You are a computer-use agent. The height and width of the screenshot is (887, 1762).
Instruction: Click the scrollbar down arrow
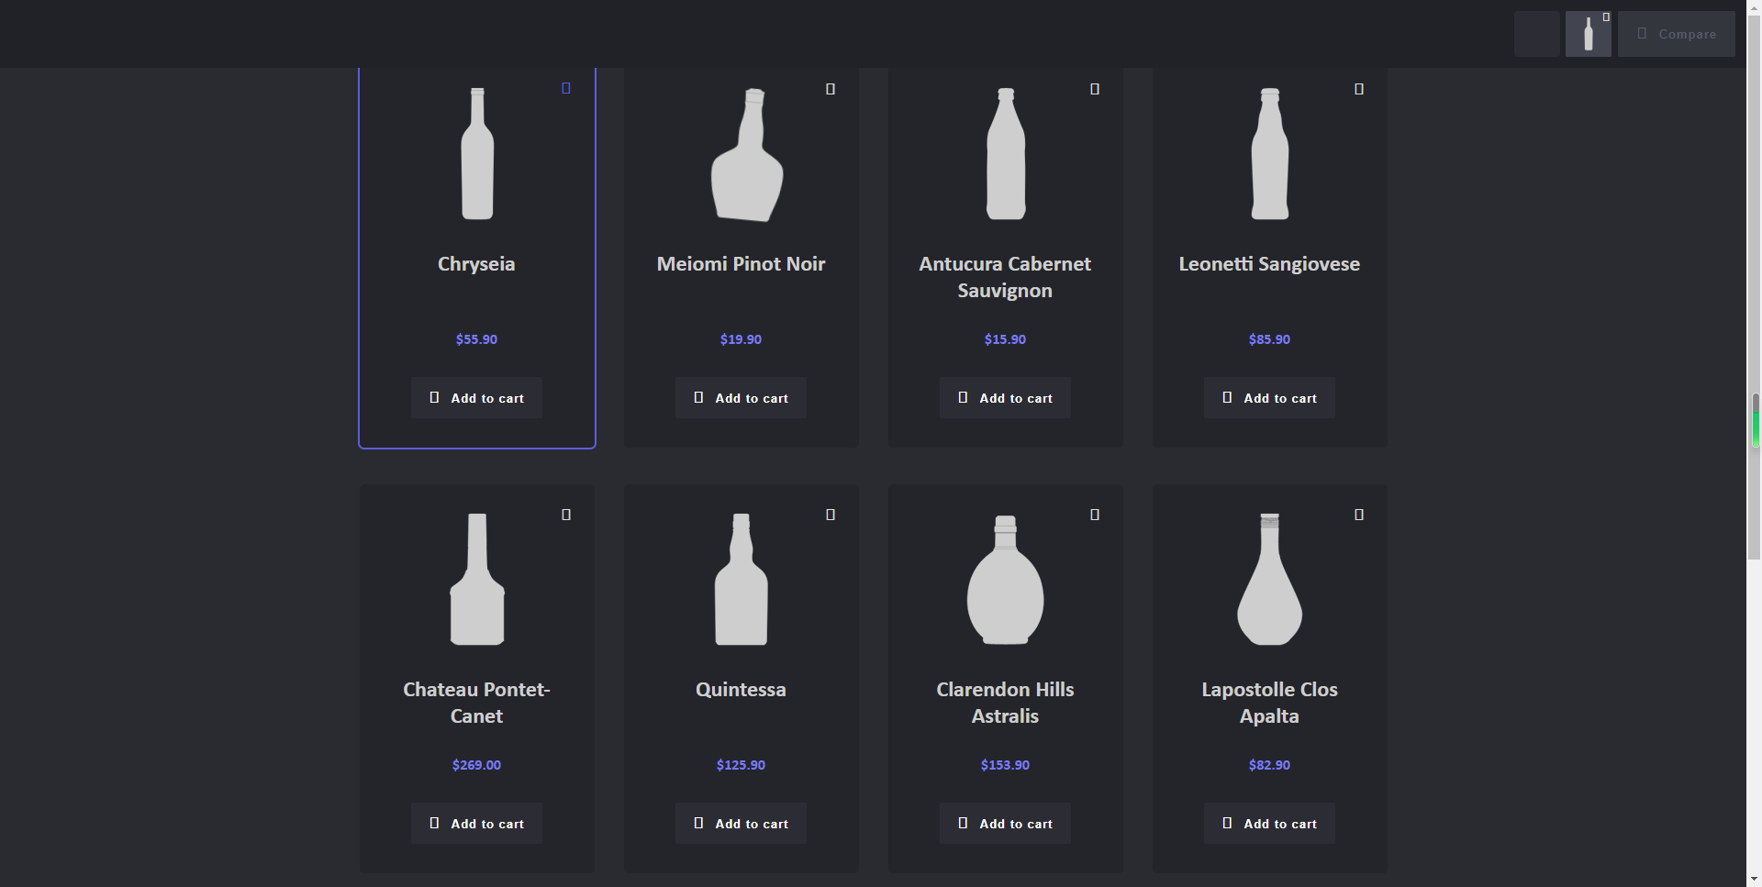(1754, 879)
